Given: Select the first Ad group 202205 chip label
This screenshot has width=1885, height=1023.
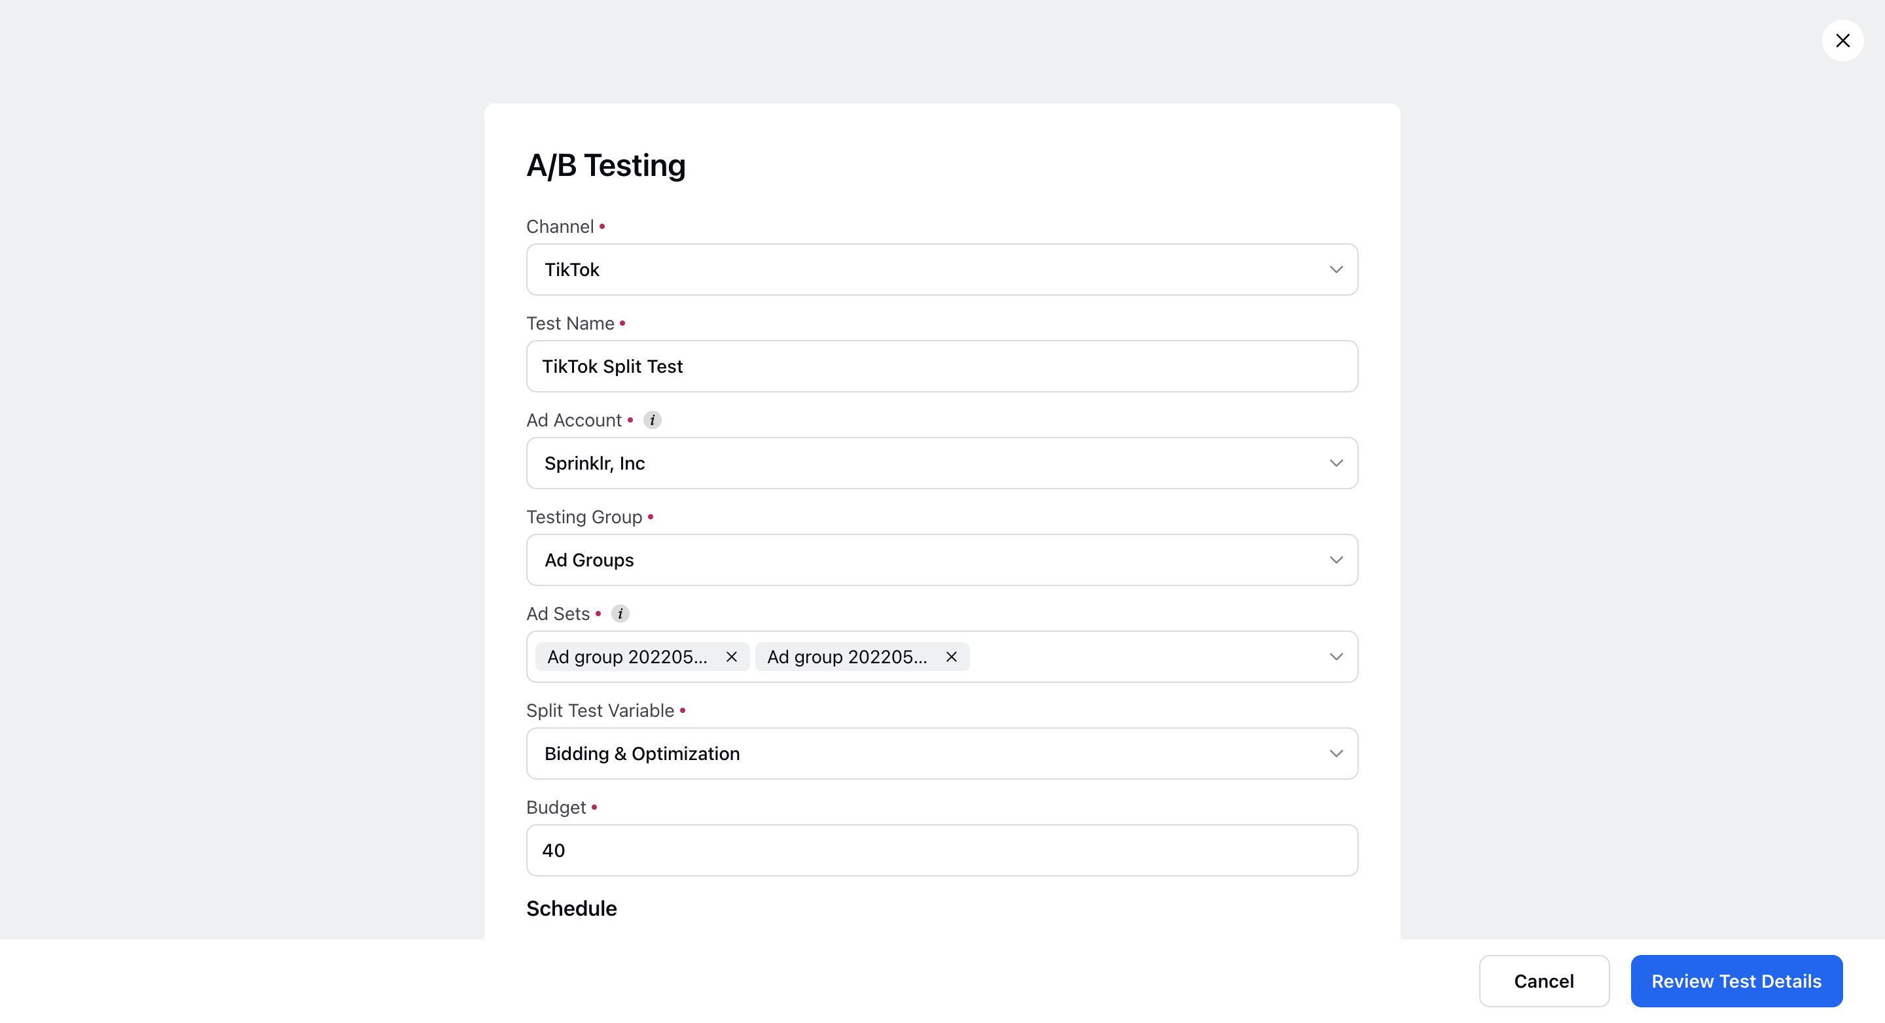Looking at the screenshot, I should point(627,657).
